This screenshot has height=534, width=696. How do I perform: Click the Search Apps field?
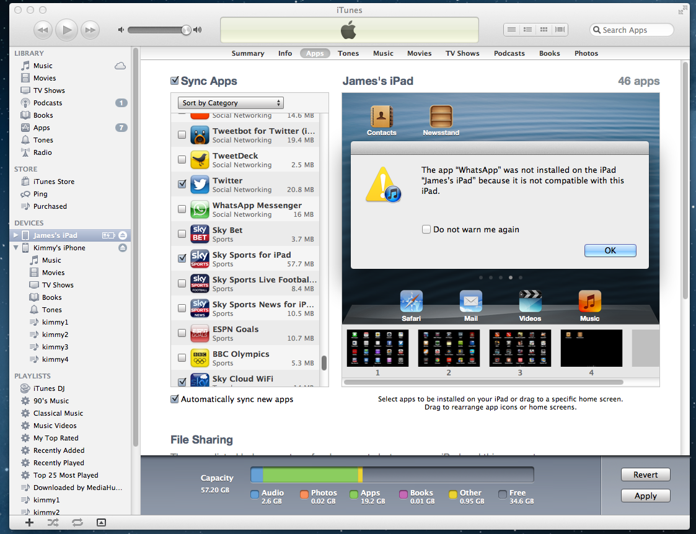(632, 30)
